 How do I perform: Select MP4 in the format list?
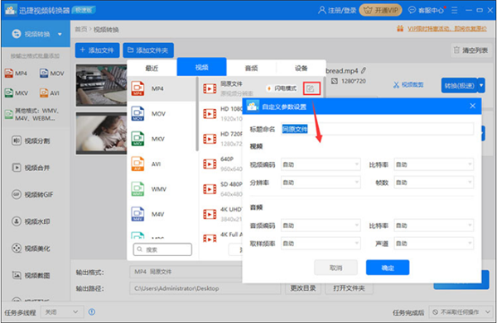click(162, 88)
